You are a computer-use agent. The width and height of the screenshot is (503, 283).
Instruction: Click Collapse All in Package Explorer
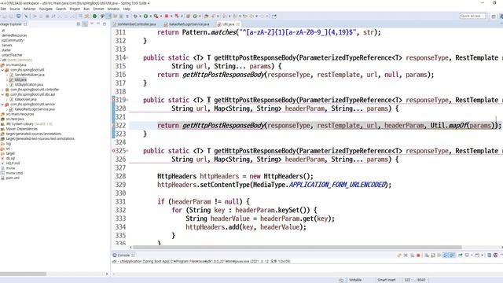pyautogui.click(x=79, y=24)
